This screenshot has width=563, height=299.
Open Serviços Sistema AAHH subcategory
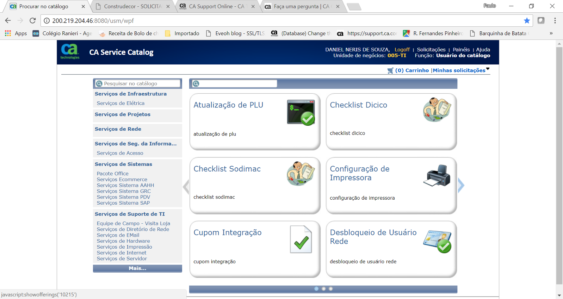tap(125, 185)
